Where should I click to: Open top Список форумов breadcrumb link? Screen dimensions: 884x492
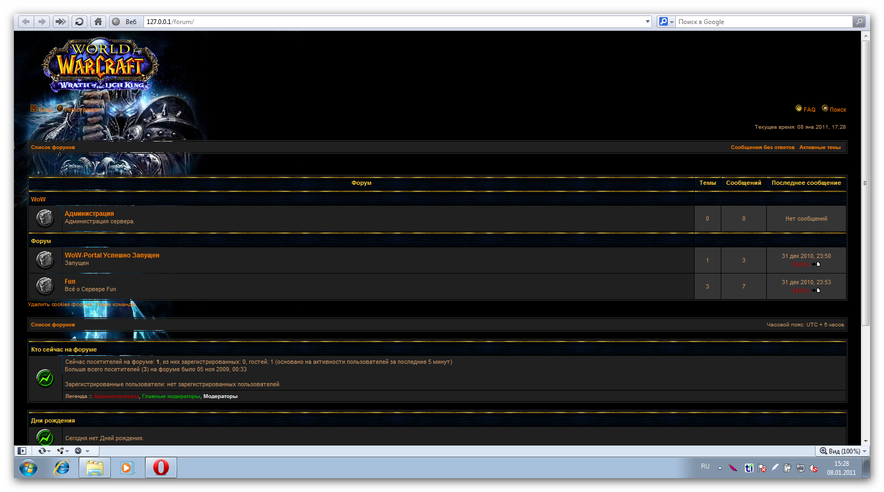coord(53,147)
